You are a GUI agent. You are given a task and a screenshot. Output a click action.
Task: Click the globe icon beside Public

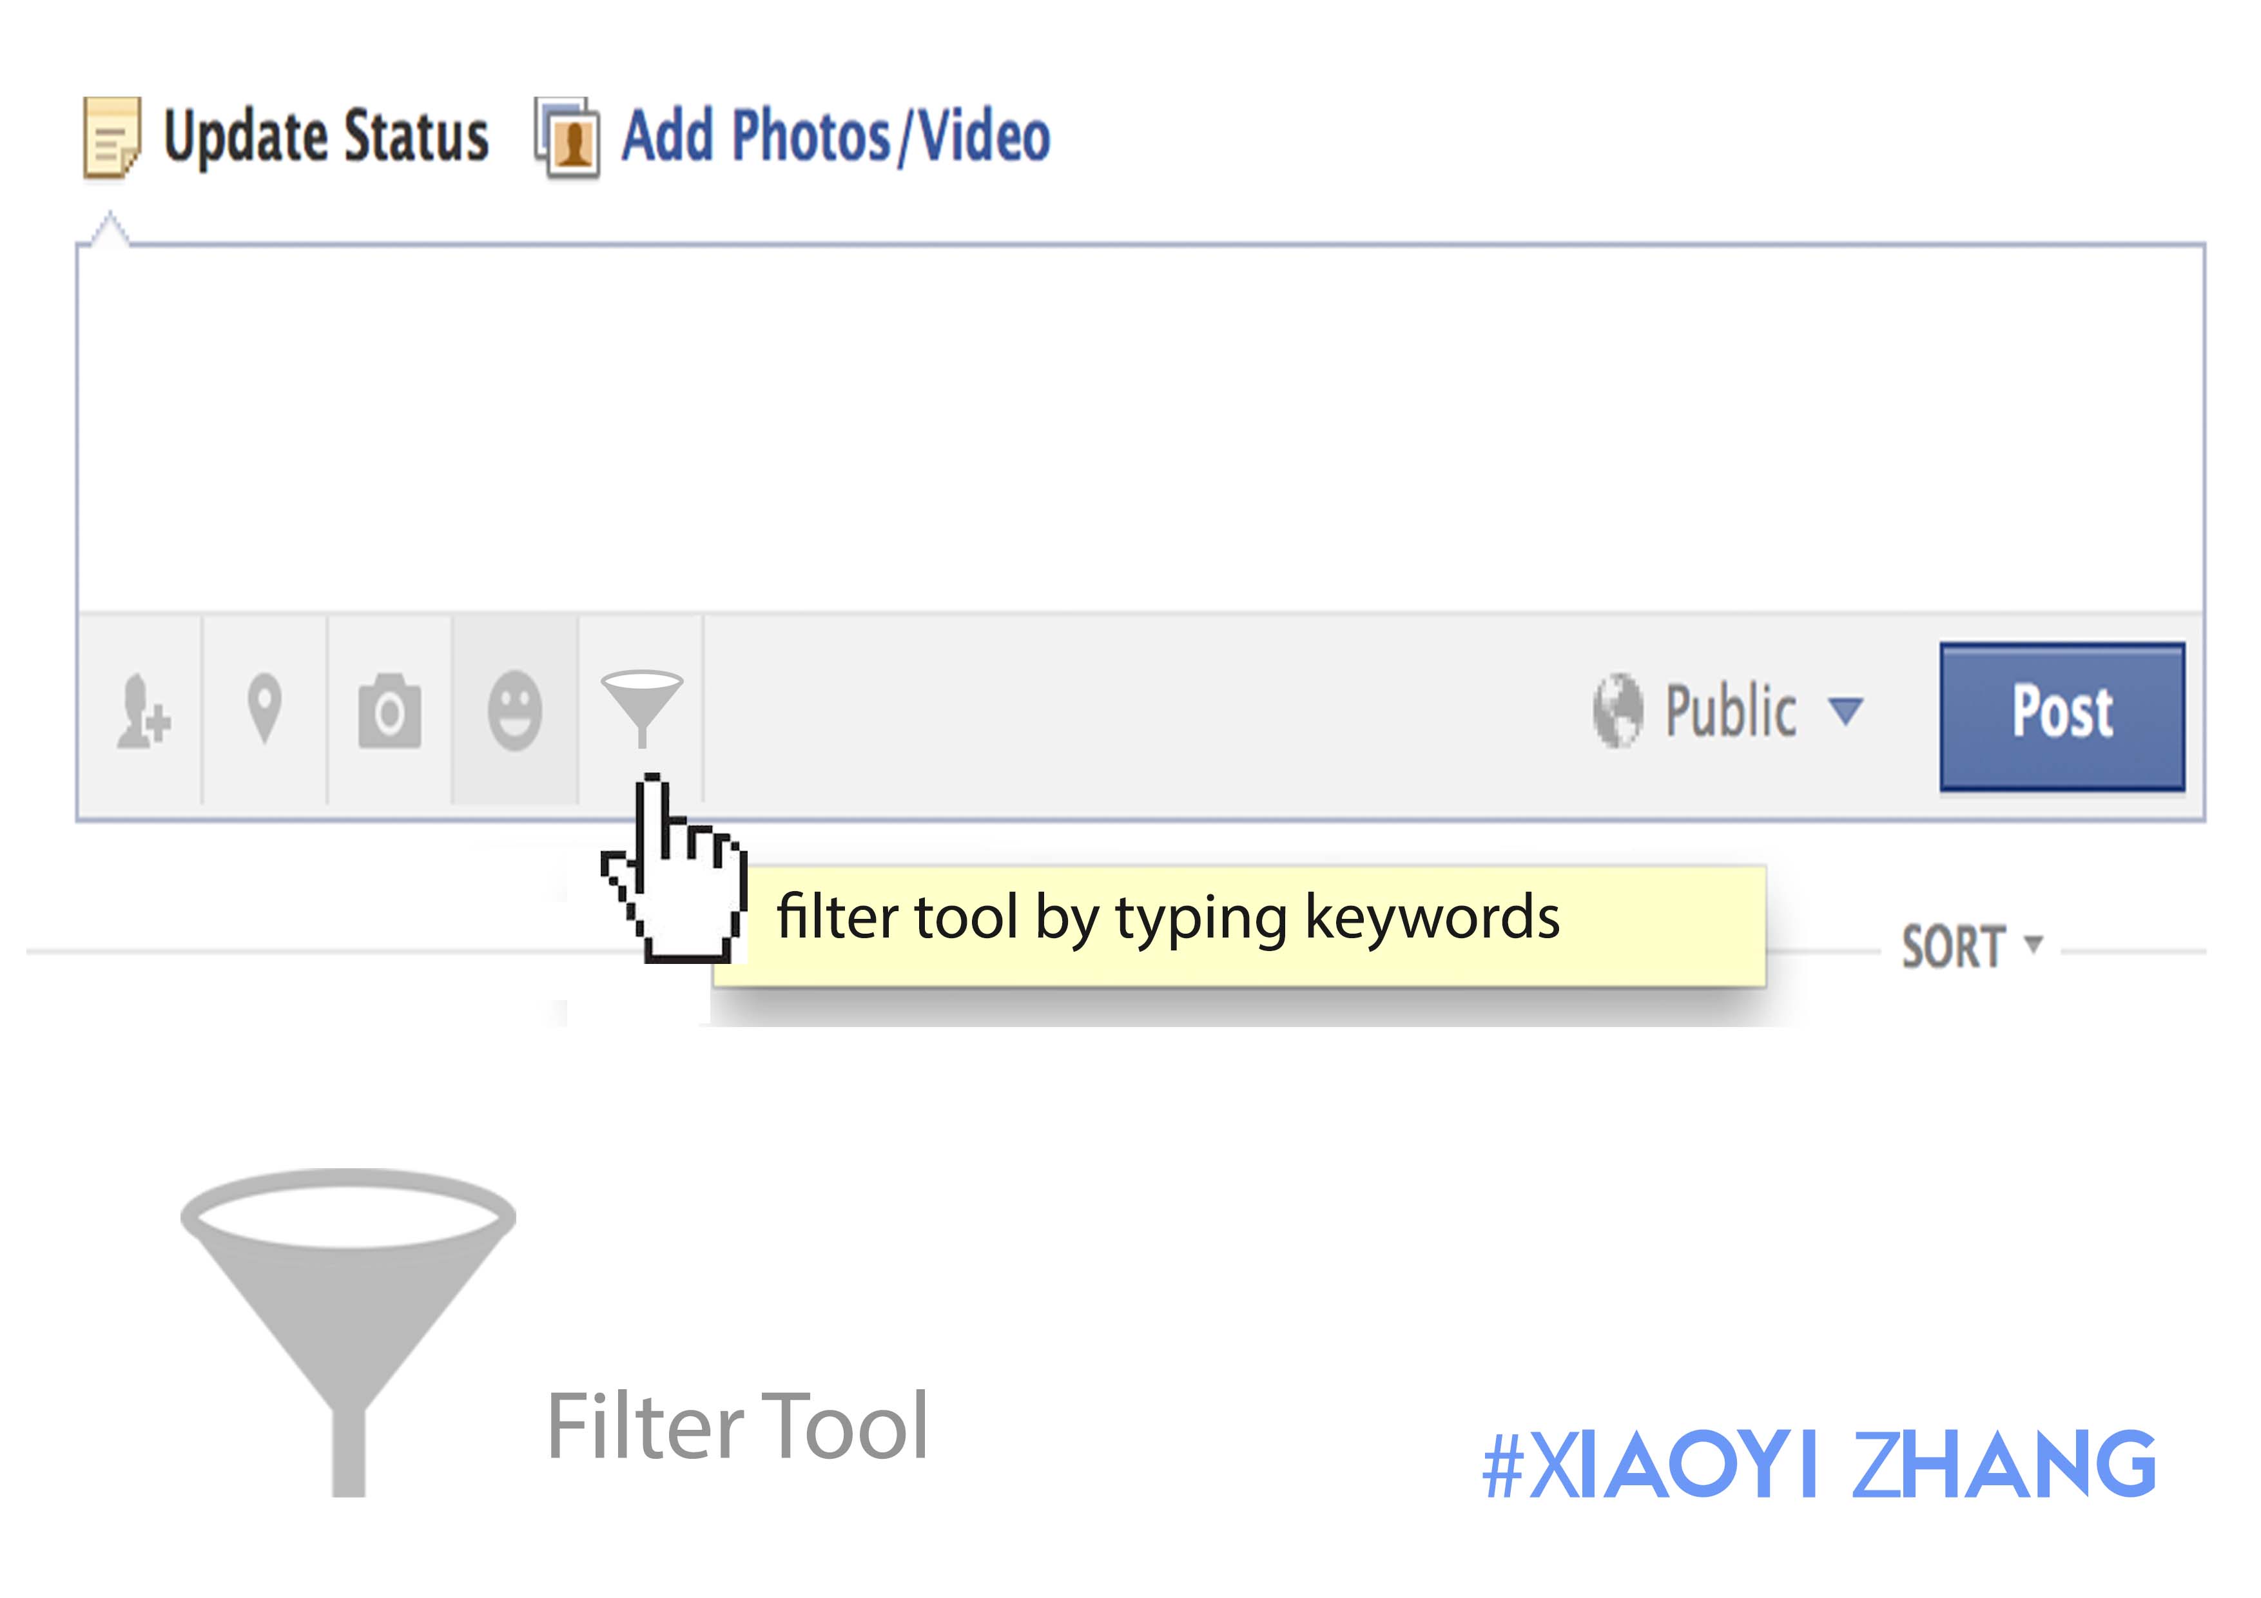(x=1617, y=711)
